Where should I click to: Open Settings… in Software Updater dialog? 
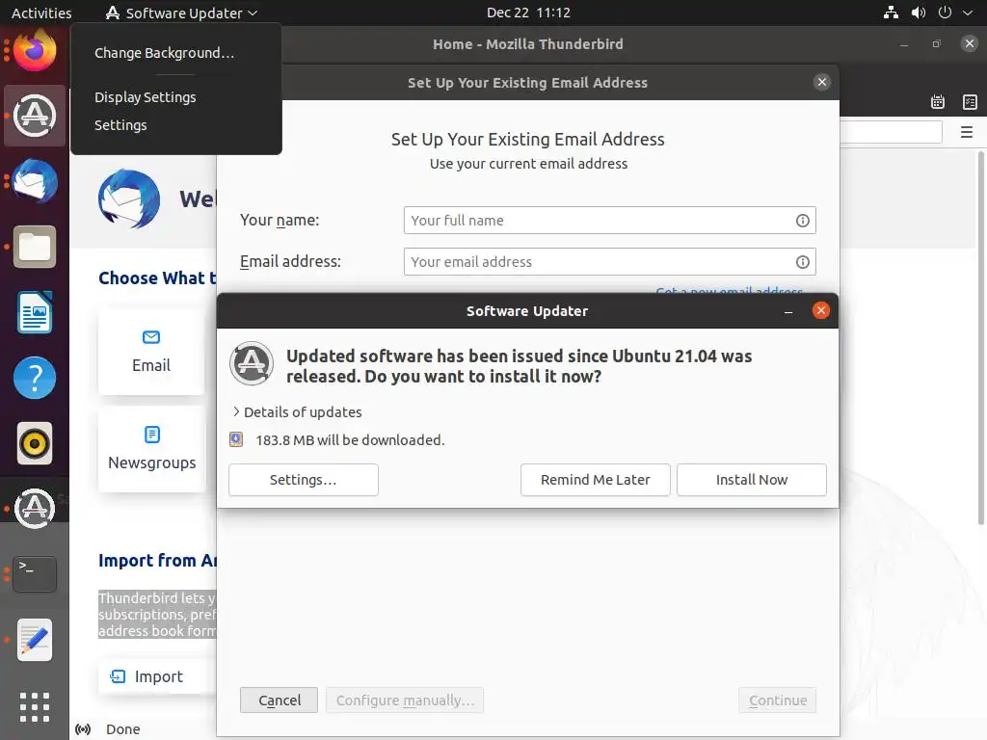coord(304,480)
